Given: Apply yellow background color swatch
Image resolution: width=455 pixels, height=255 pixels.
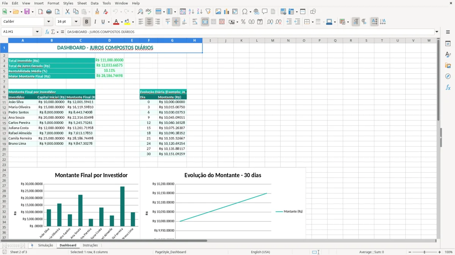Looking at the screenshot, I should pyautogui.click(x=127, y=22).
